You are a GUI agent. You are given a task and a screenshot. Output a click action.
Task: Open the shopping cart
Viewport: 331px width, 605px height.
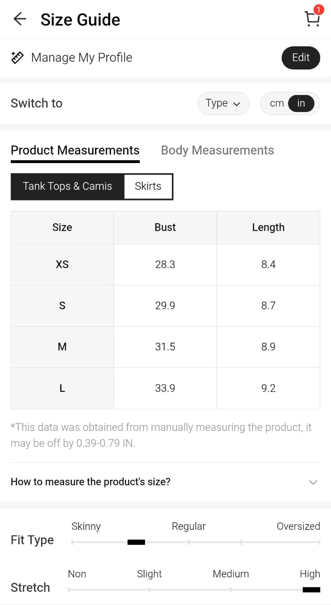[x=312, y=18]
